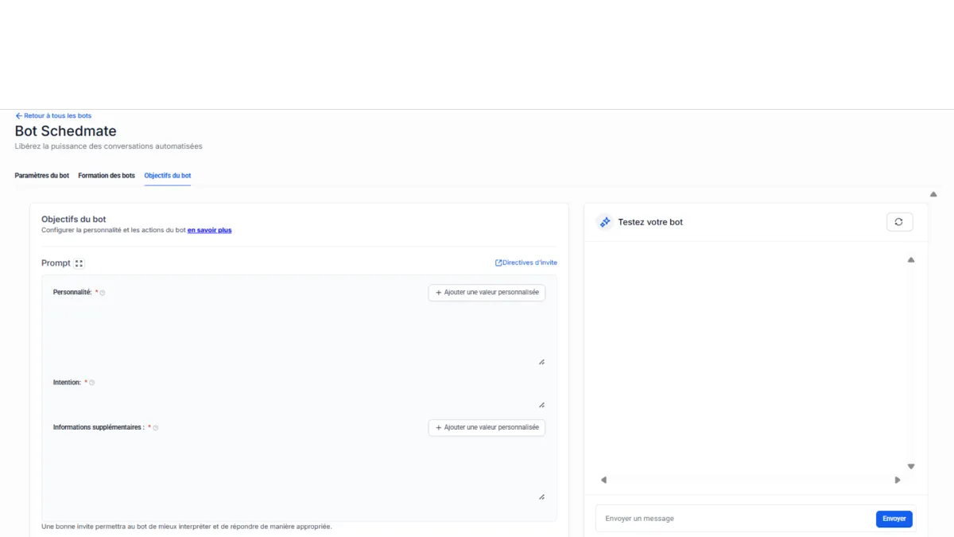The width and height of the screenshot is (954, 537).
Task: Click Configurer la personnalité description text
Action: click(114, 230)
